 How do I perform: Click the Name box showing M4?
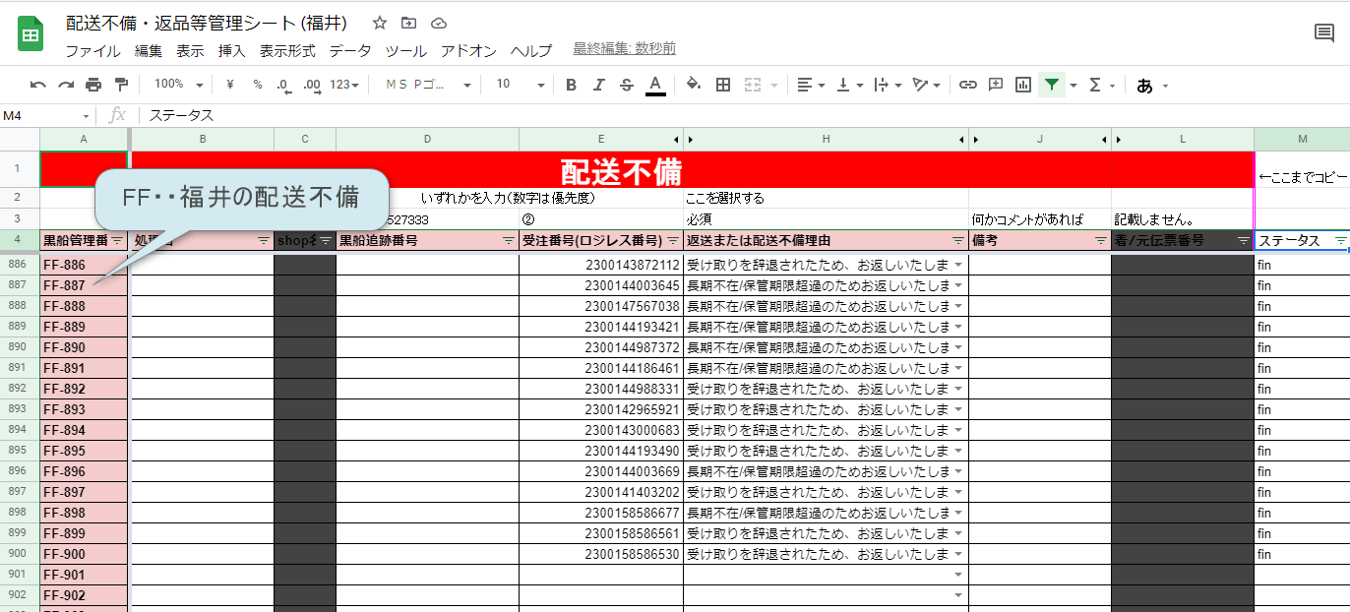tap(46, 115)
